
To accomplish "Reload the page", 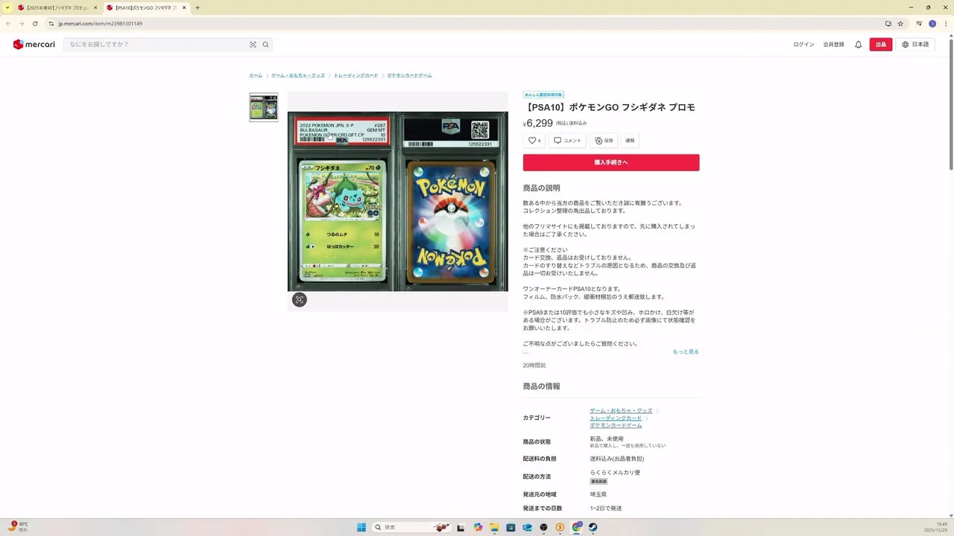I will 34,24.
